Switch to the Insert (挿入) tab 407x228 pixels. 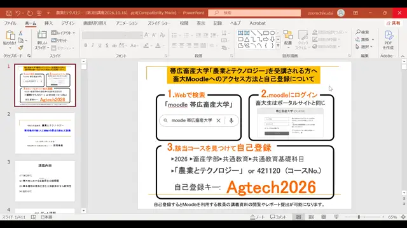pos(48,23)
